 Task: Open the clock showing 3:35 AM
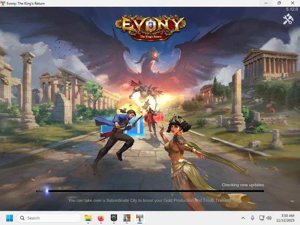(285, 218)
